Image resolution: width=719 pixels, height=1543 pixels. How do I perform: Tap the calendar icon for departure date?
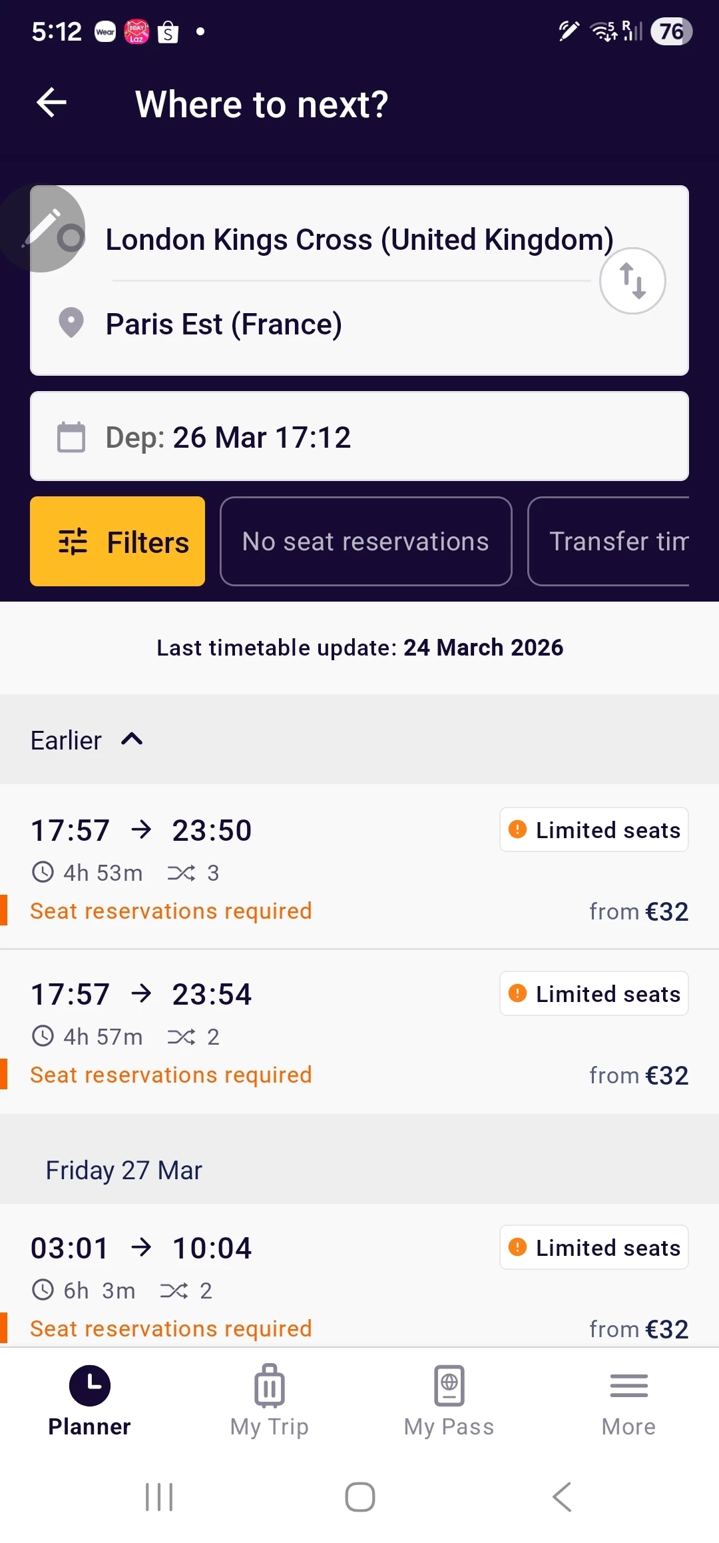(x=71, y=437)
